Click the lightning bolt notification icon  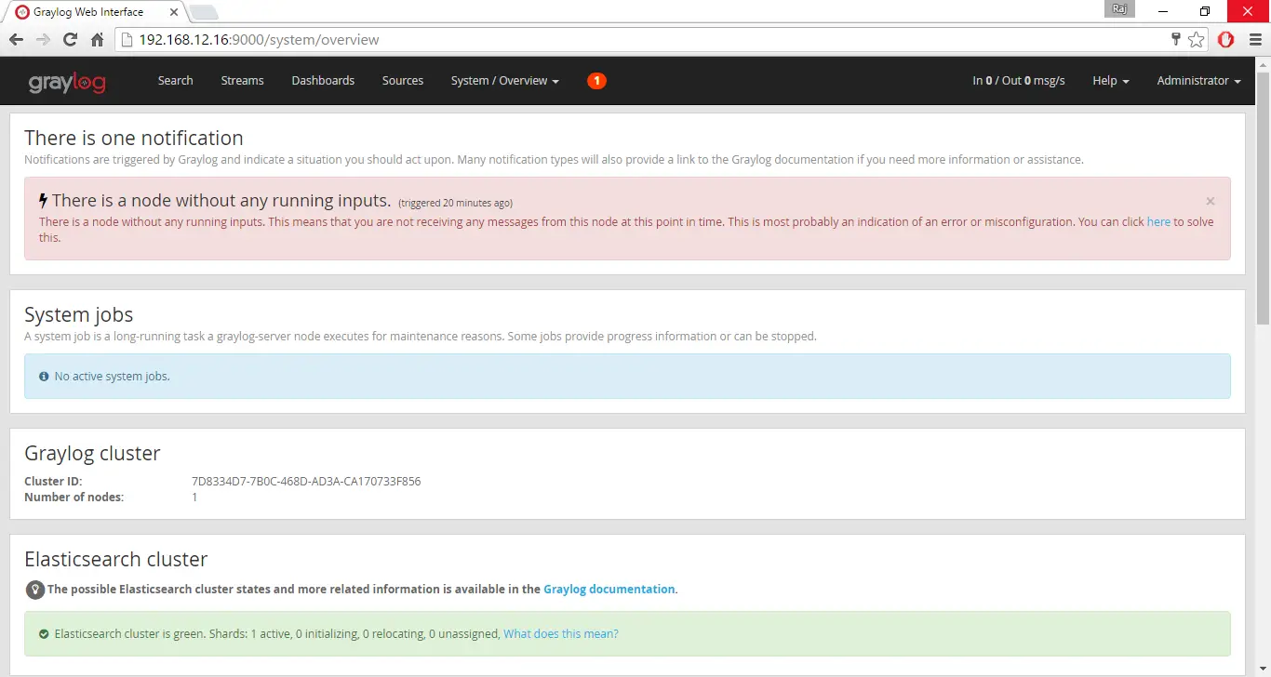coord(43,200)
